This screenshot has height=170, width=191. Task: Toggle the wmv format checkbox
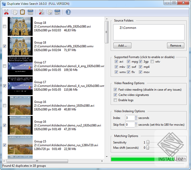point(116,72)
